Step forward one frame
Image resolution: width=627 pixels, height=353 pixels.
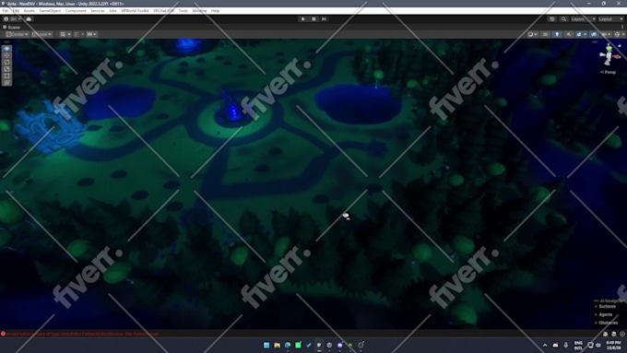pyautogui.click(x=324, y=18)
